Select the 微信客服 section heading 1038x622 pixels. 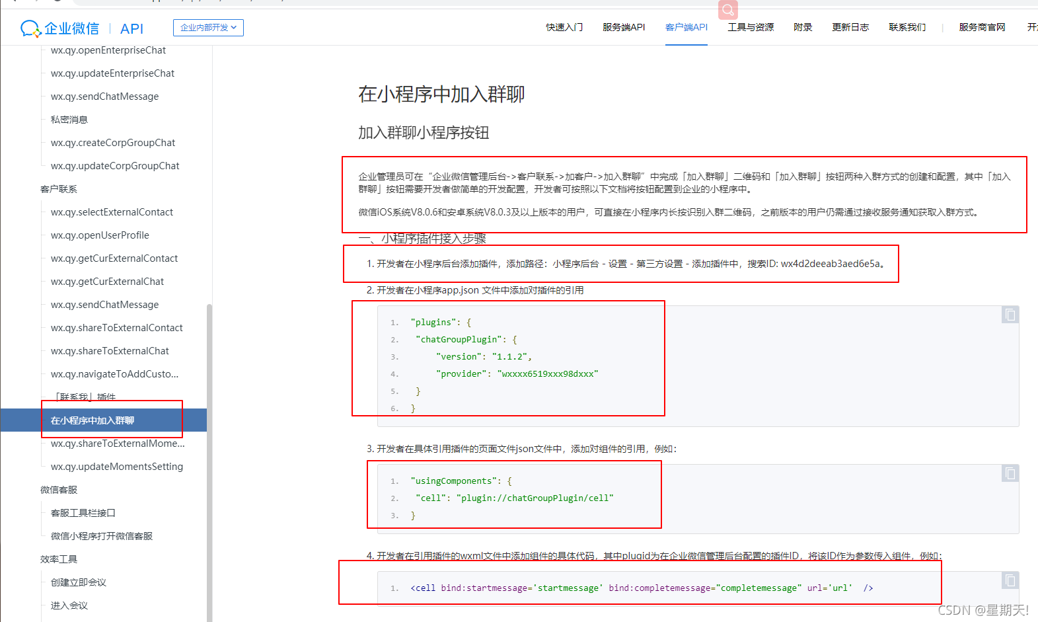click(59, 490)
